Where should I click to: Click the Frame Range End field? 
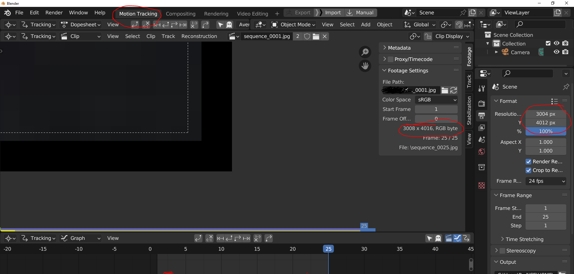pyautogui.click(x=546, y=217)
